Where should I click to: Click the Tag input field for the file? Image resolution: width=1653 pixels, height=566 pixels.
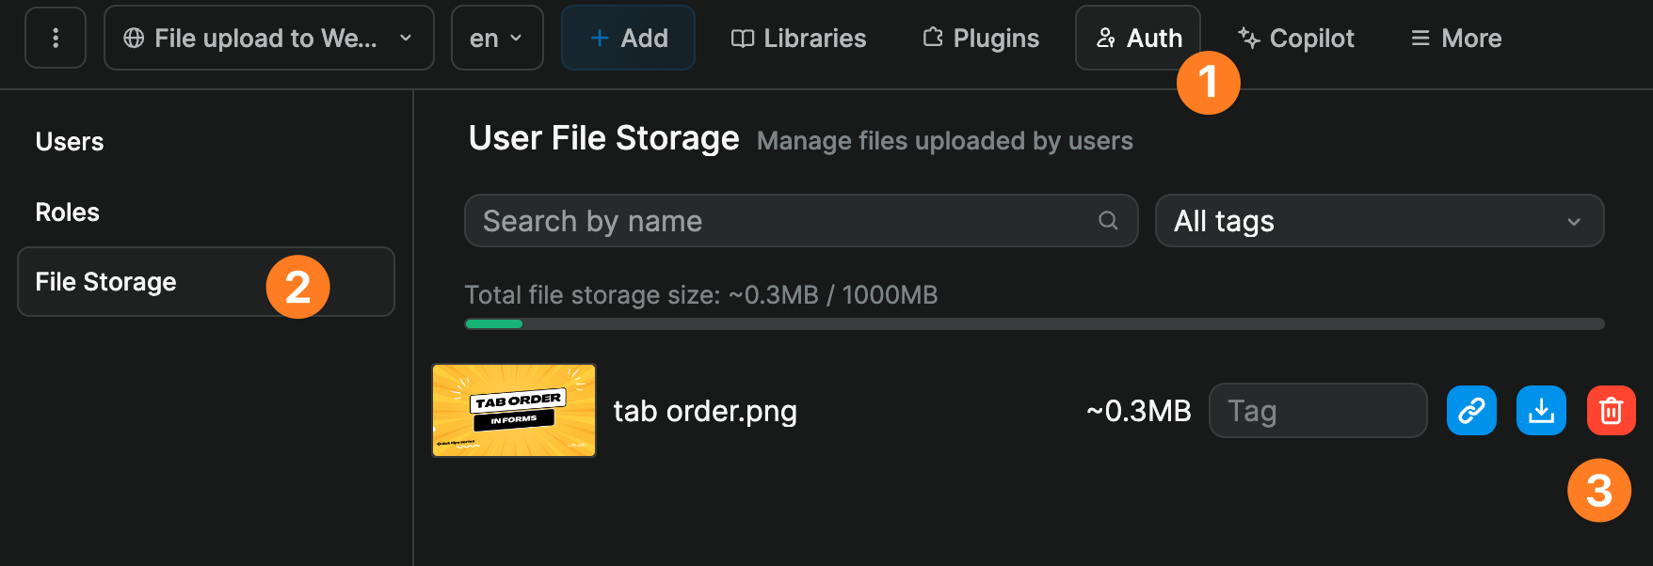point(1318,410)
